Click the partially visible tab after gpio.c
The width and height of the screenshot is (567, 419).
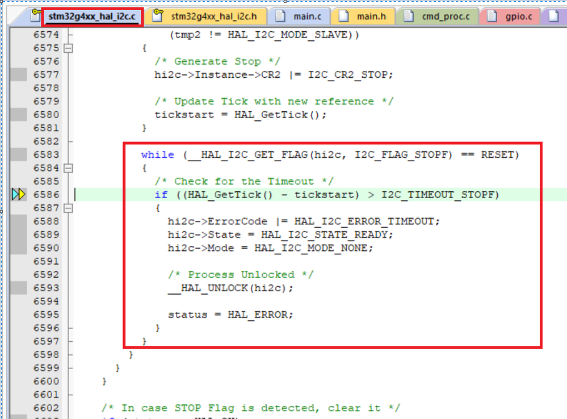tap(554, 16)
